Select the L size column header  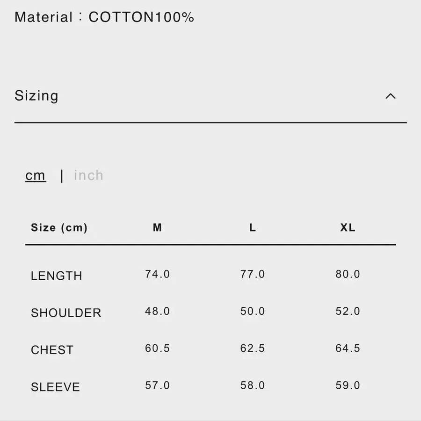253,228
